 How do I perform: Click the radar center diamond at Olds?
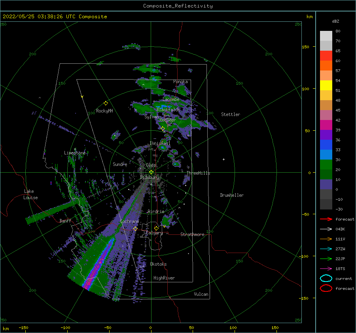[x=151, y=172]
